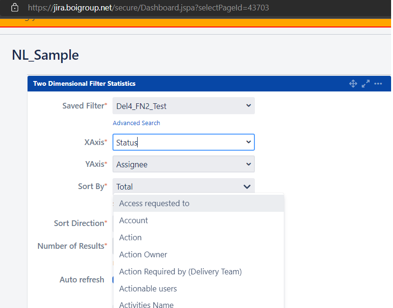Follow the Advanced Search link

click(x=136, y=123)
